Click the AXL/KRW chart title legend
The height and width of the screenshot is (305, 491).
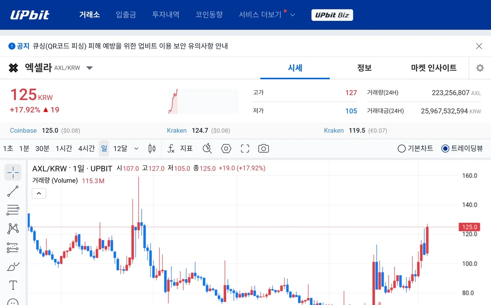72,168
